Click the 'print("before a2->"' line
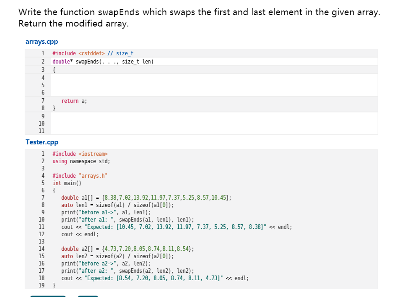Viewport: 416px width, 297px height. (x=106, y=264)
